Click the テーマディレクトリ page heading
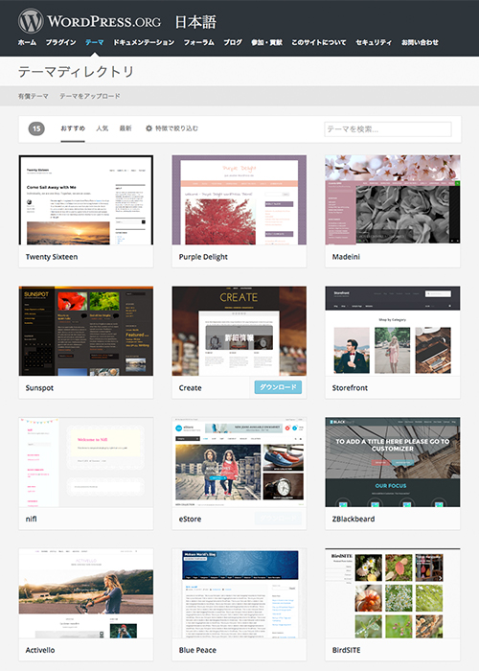Image resolution: width=479 pixels, height=671 pixels. (x=76, y=72)
